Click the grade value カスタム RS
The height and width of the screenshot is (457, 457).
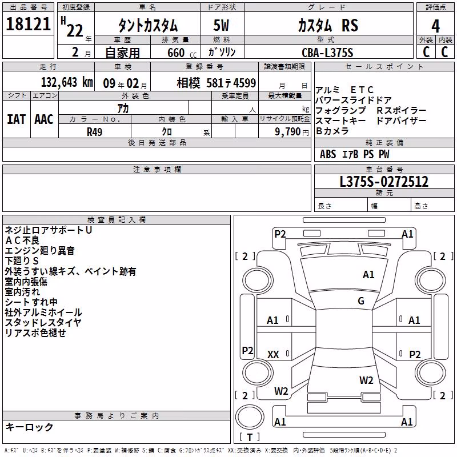[328, 25]
